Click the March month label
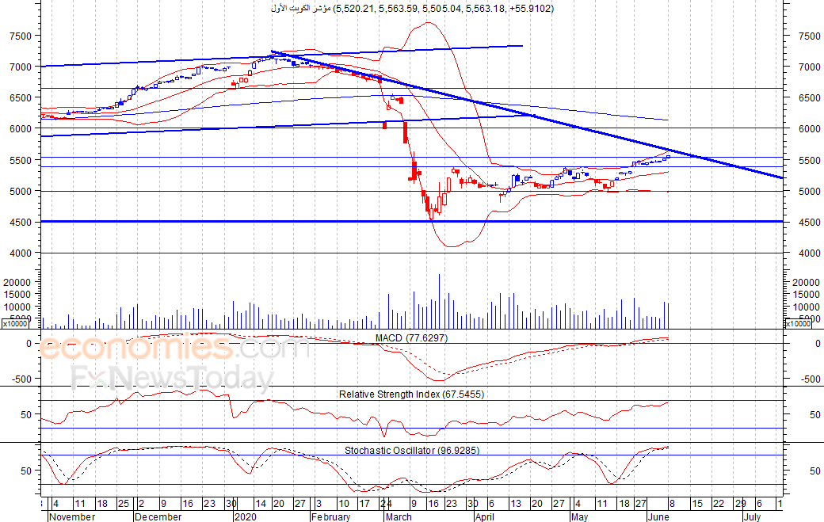 click(399, 516)
